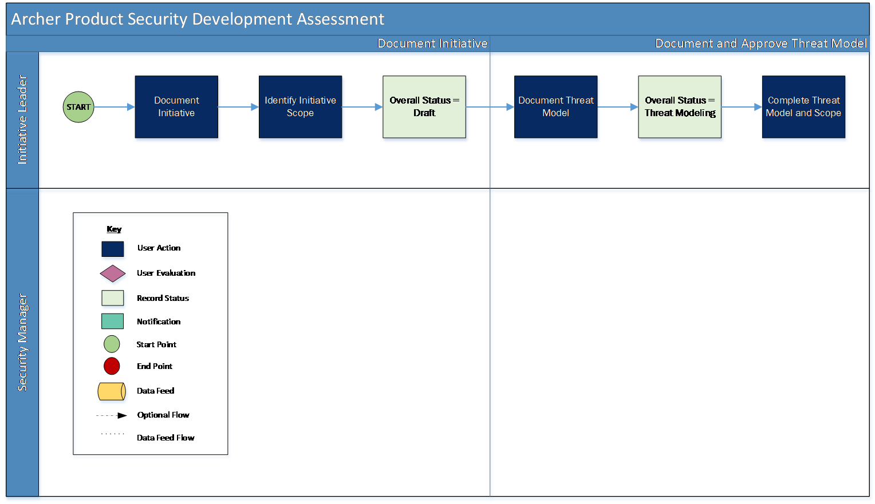Click the 'Record Status' legend label
875x504 pixels.
point(163,298)
